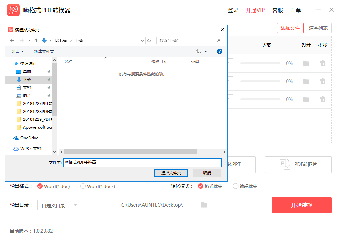The height and width of the screenshot is (239, 341).
Task: Click the second file's progress bar
Action: point(260,81)
